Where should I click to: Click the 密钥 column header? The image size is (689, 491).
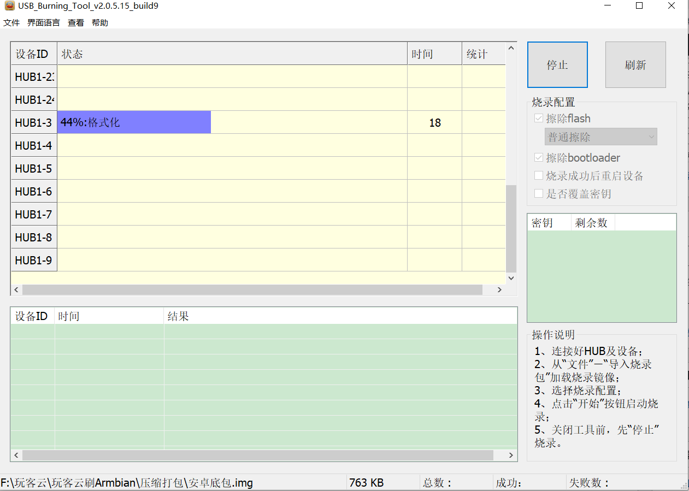[x=549, y=223]
